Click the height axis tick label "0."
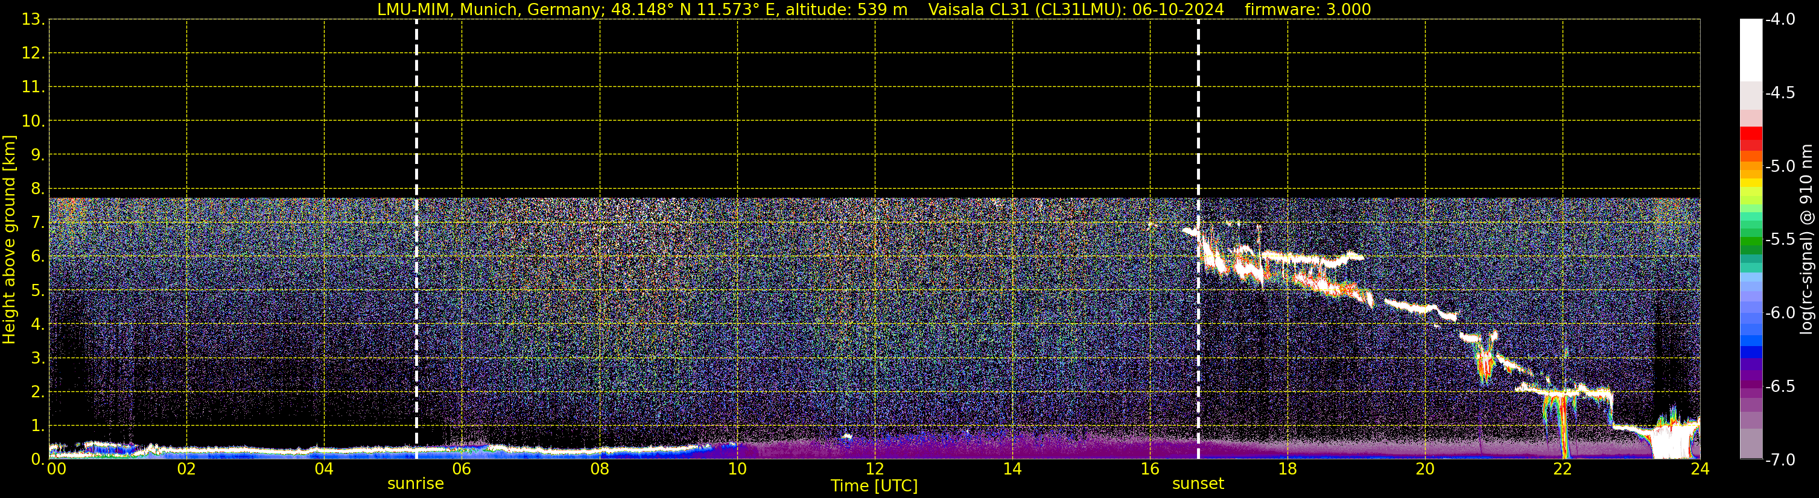This screenshot has width=1819, height=498. pos(37,460)
